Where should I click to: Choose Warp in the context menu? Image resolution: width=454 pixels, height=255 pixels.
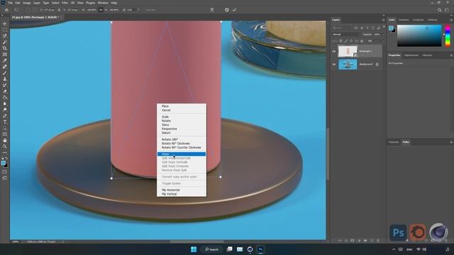182,154
